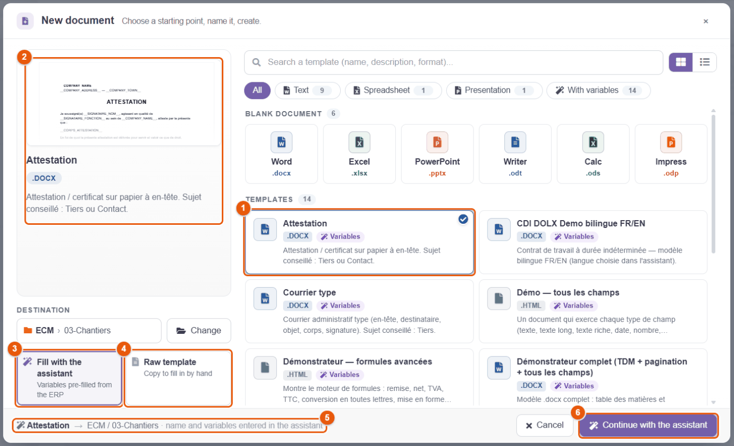Select the blank PowerPoint .pptx document
Image resolution: width=734 pixels, height=446 pixels.
click(437, 154)
